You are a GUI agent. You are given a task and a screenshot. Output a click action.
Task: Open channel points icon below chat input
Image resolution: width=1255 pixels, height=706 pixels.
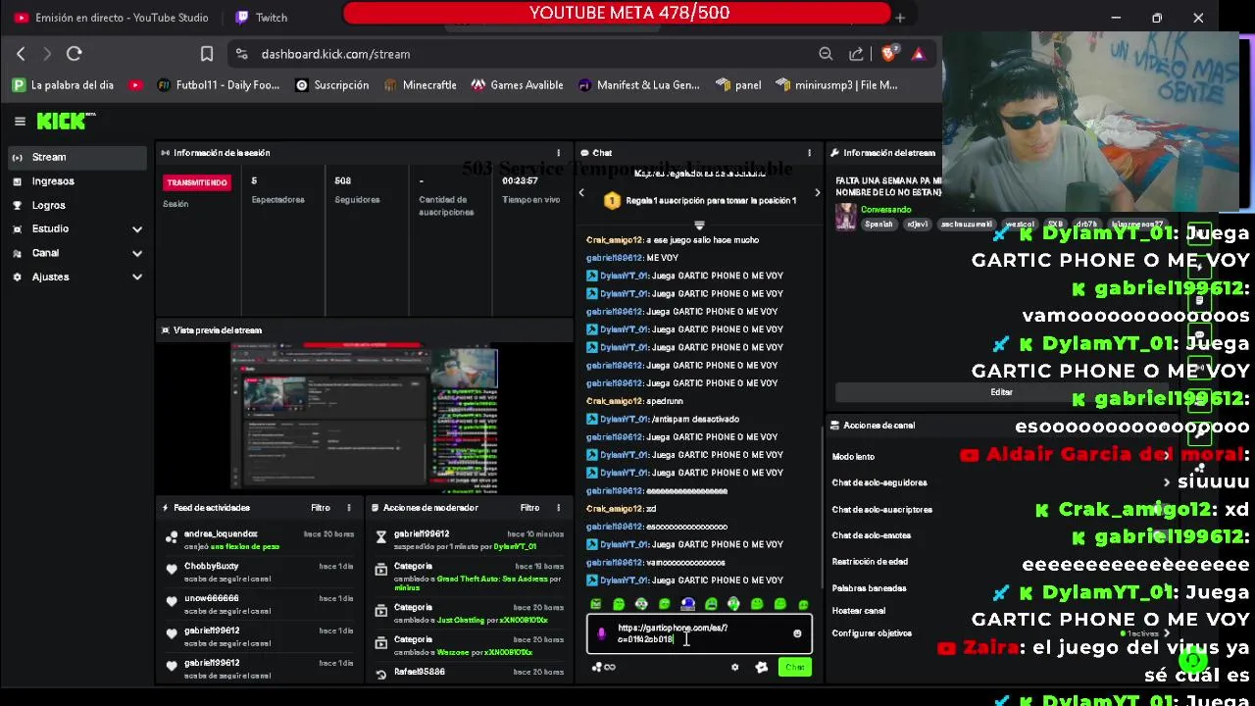tap(602, 667)
